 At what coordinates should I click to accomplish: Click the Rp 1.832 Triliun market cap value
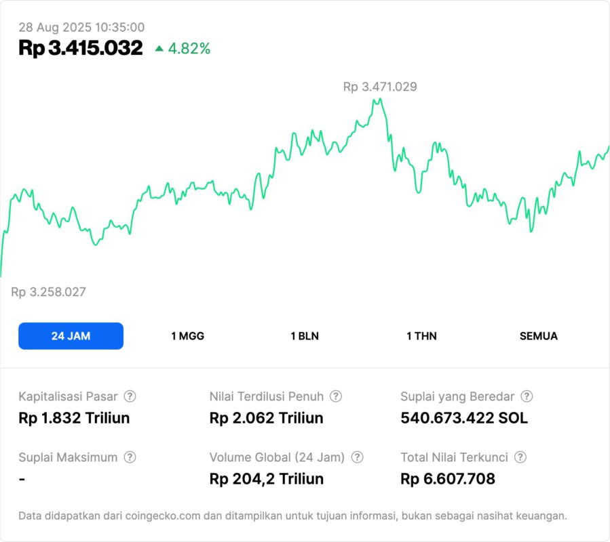pyautogui.click(x=74, y=418)
